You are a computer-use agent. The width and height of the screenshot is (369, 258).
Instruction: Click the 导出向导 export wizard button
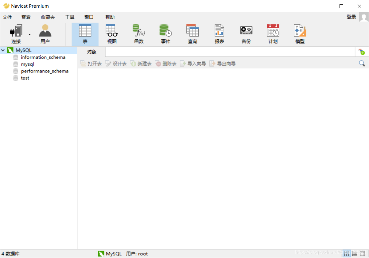click(x=223, y=64)
